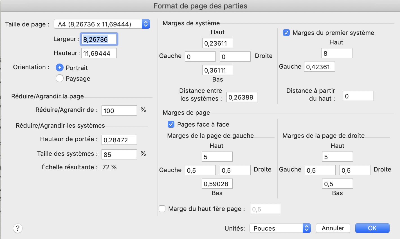Enable the Marges du premier système checkbox

286,33
